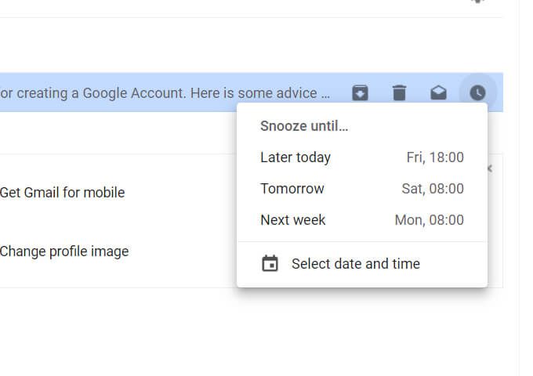This screenshot has width=533, height=376.
Task: Choose Tomorrow snooze option
Action: (362, 189)
